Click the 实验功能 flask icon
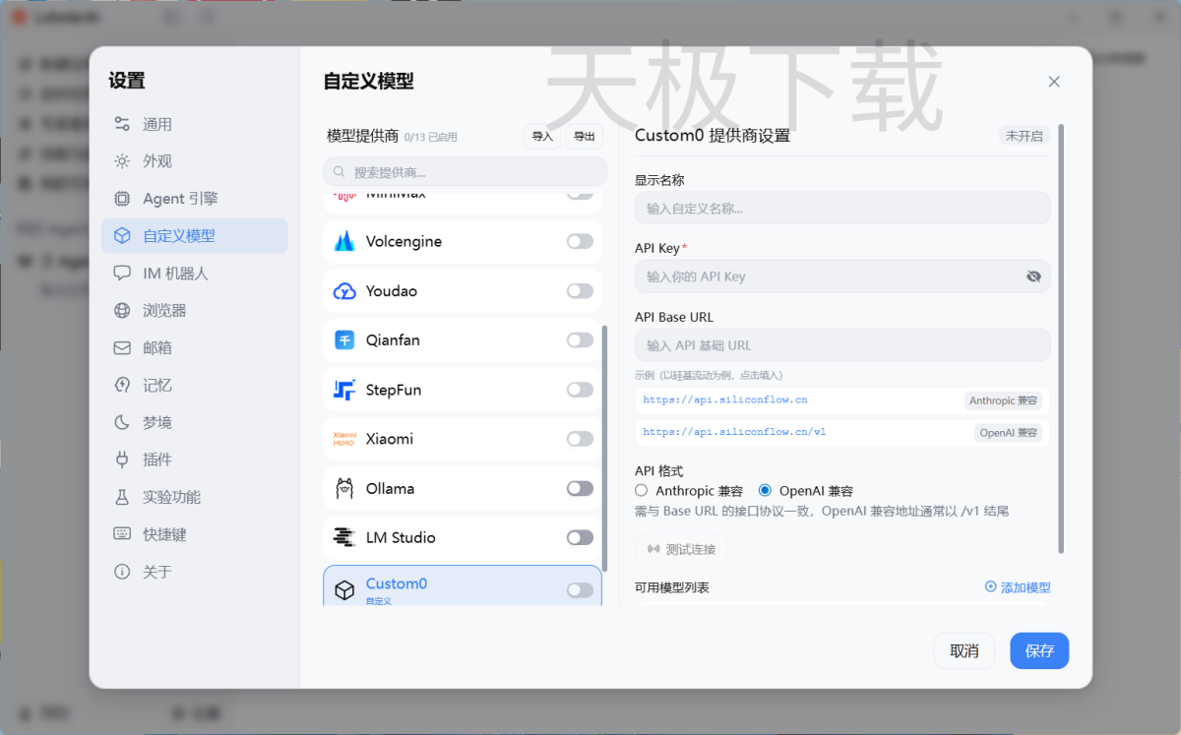This screenshot has width=1181, height=735. pyautogui.click(x=122, y=497)
